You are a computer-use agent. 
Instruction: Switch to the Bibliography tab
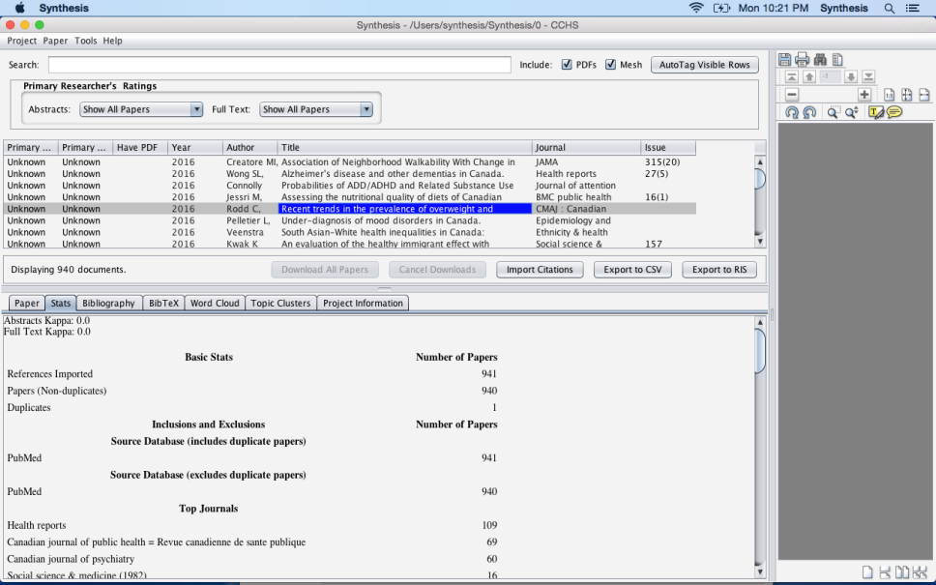[x=108, y=304]
